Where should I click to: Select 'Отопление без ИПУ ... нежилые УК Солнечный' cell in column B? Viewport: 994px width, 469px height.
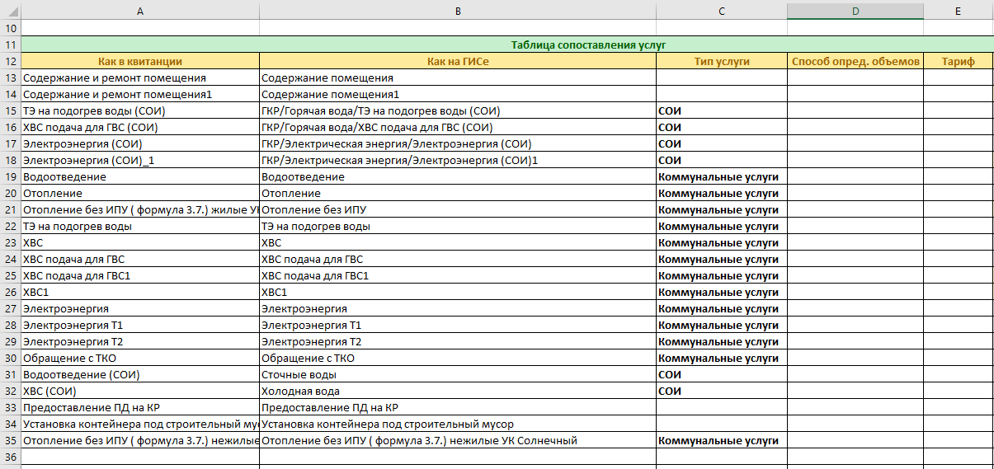point(458,440)
